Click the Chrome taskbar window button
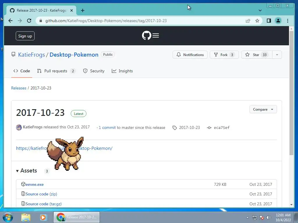Image resolution: width=298 pixels, height=223 pixels. pyautogui.click(x=77, y=217)
